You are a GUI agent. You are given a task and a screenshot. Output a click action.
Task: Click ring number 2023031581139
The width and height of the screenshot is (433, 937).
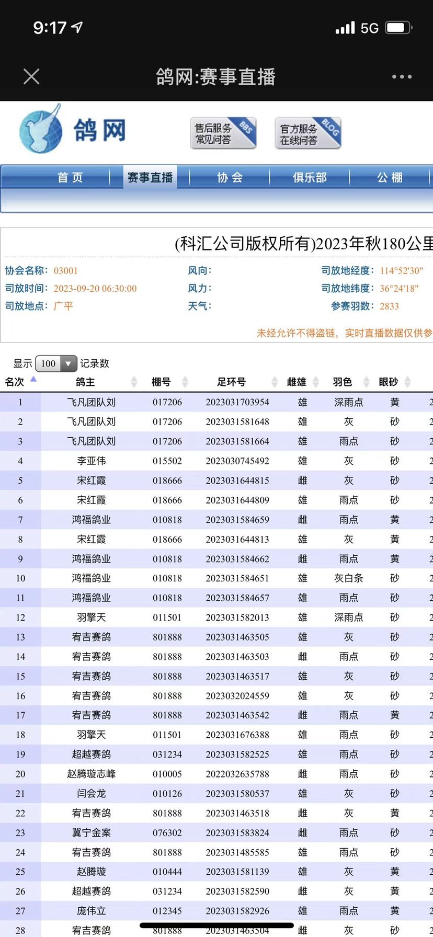(x=237, y=872)
